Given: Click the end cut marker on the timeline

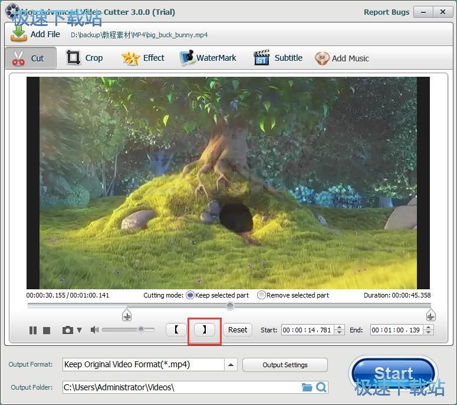Looking at the screenshot, I should (431, 315).
